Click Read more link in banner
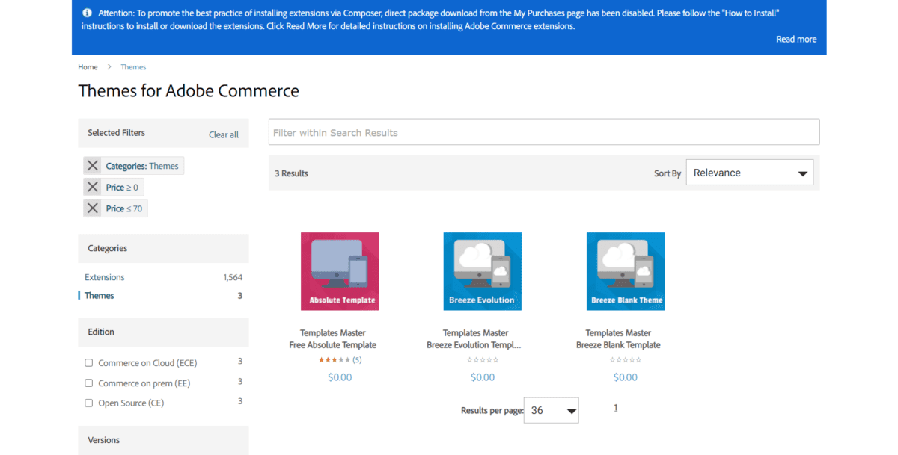The image size is (898, 455). click(x=796, y=40)
